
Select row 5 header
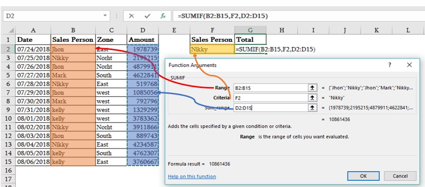[8, 75]
